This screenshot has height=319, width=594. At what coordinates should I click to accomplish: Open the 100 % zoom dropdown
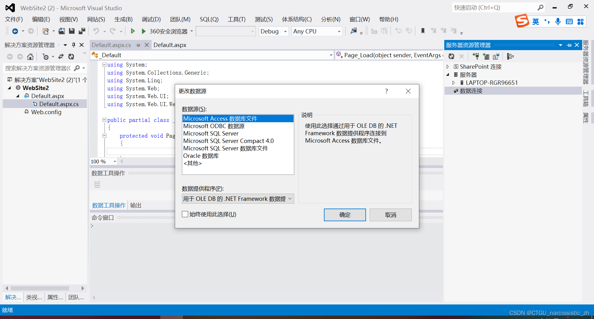pos(115,162)
